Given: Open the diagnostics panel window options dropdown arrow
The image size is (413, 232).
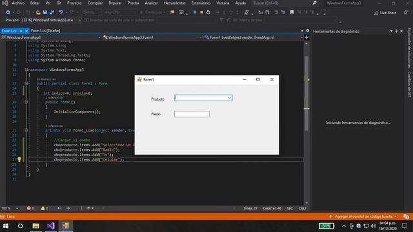Looking at the screenshot, I should click(392, 31).
